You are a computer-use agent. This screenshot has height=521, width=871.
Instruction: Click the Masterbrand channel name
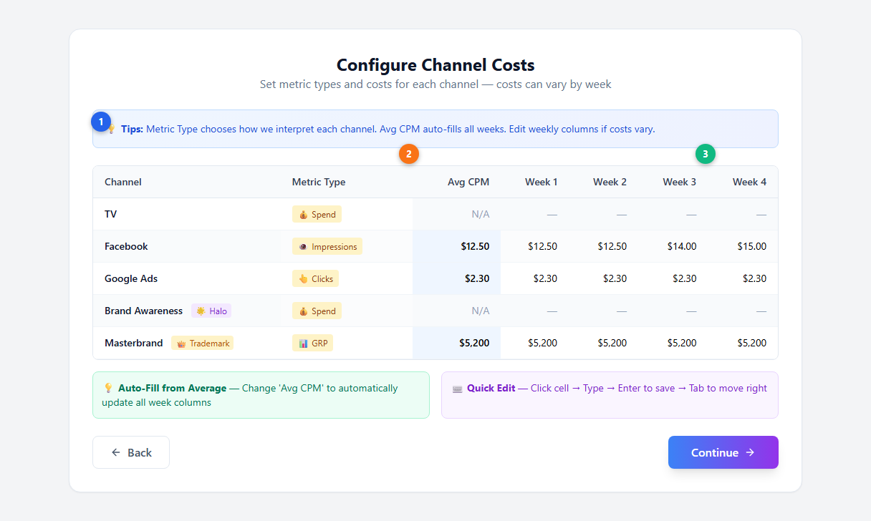click(x=134, y=343)
